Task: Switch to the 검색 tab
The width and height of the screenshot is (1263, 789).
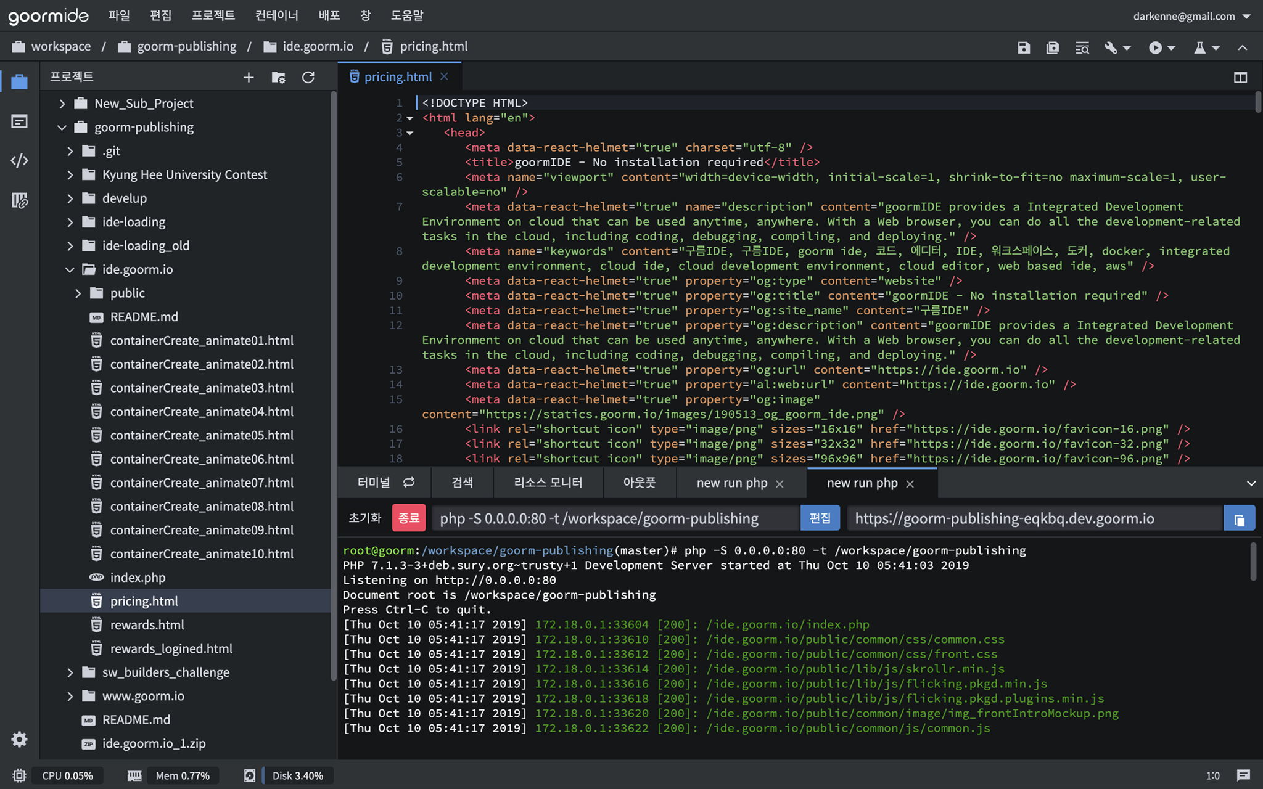Action: coord(462,483)
